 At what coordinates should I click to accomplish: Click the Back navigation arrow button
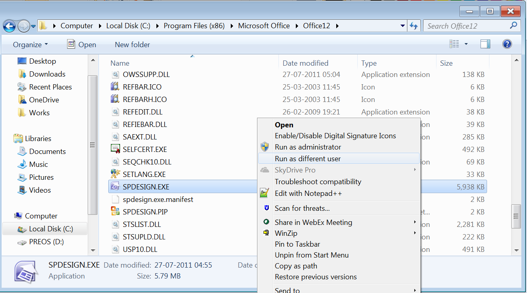click(x=9, y=26)
